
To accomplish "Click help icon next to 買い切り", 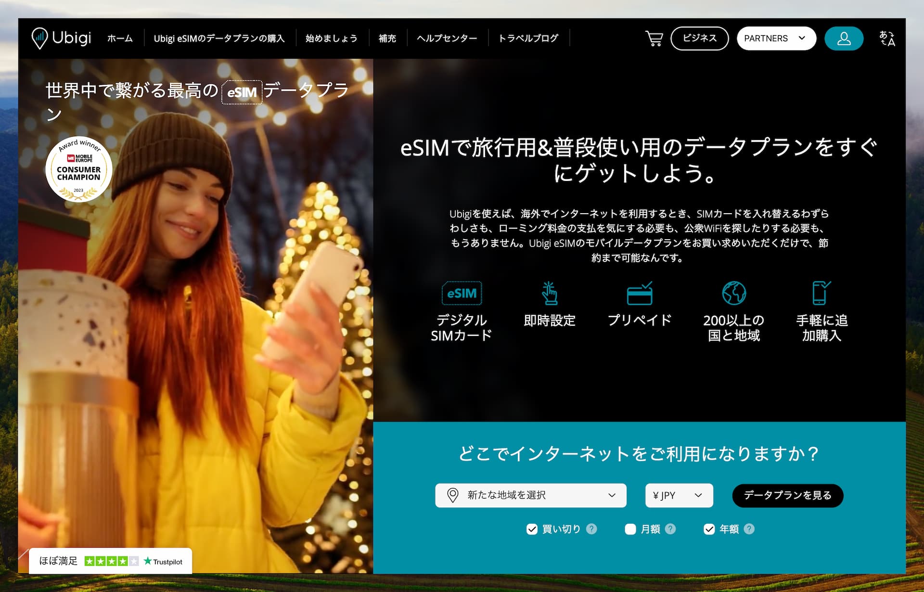I will click(x=591, y=529).
